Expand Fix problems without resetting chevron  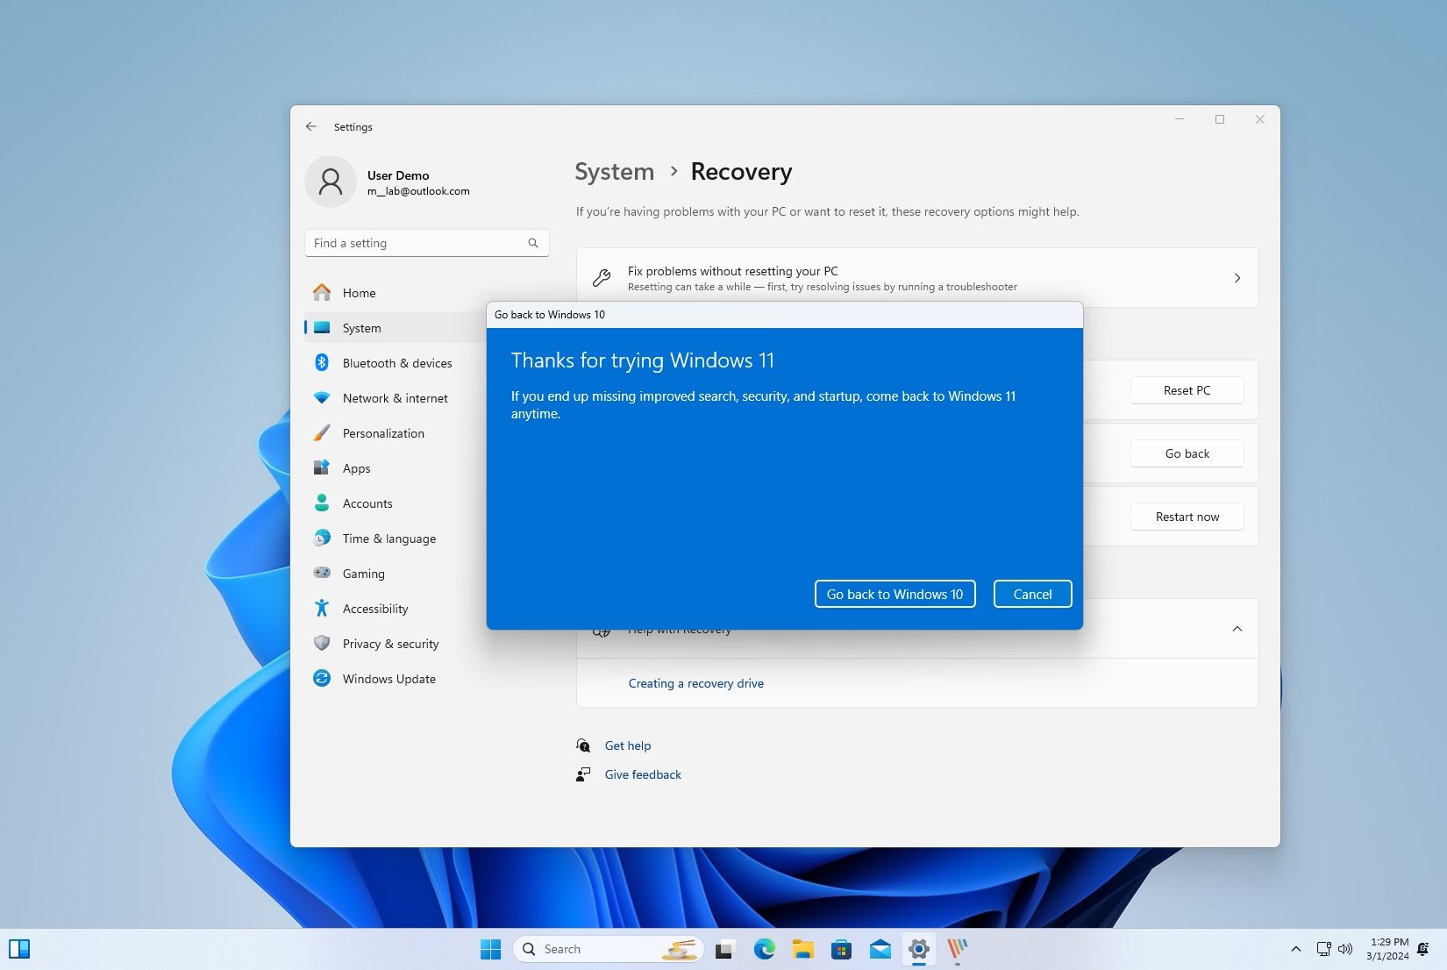[x=1237, y=278]
